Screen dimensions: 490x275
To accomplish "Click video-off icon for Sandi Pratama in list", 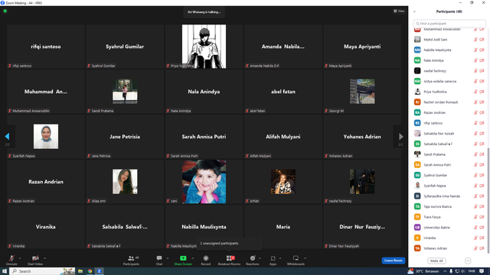I will 482,154.
